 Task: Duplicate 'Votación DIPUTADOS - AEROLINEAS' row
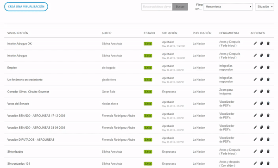pyautogui.click(x=261, y=139)
